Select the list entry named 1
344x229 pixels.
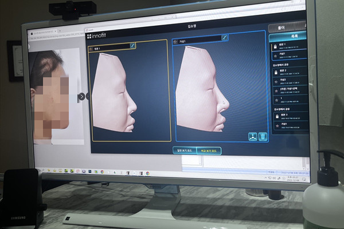click(x=291, y=100)
